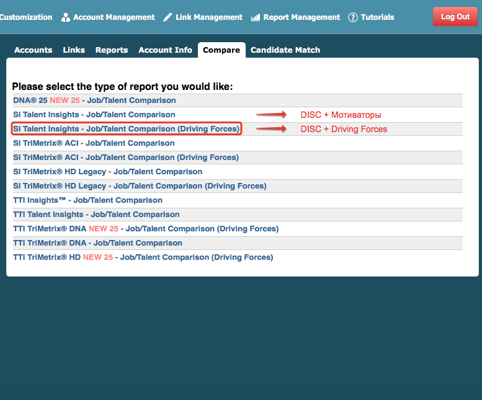Viewport: 482px width, 400px height.
Task: Switch to the Links tab
Action: click(74, 50)
